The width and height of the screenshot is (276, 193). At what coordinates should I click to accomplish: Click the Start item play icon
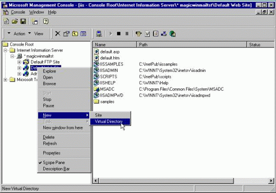click(x=111, y=34)
